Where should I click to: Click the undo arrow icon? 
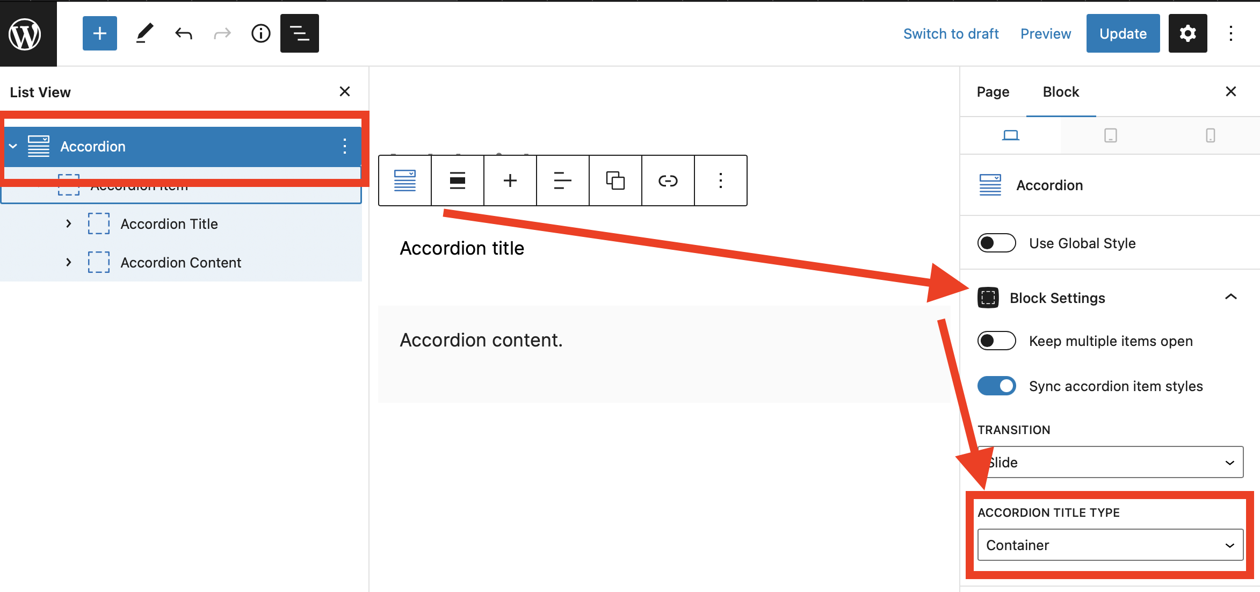(184, 33)
